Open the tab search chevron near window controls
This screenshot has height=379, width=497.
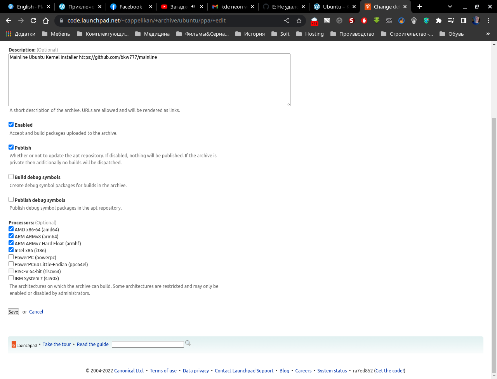tap(450, 7)
